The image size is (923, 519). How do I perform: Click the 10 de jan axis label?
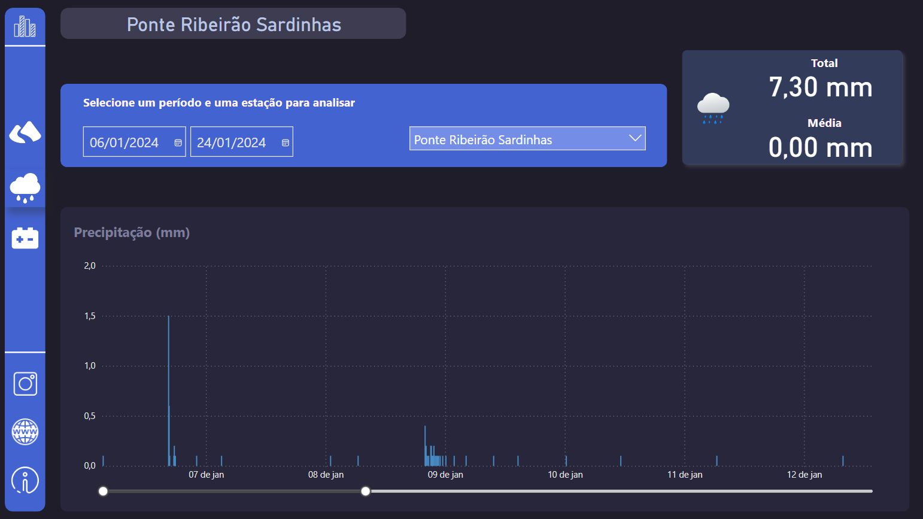click(565, 475)
